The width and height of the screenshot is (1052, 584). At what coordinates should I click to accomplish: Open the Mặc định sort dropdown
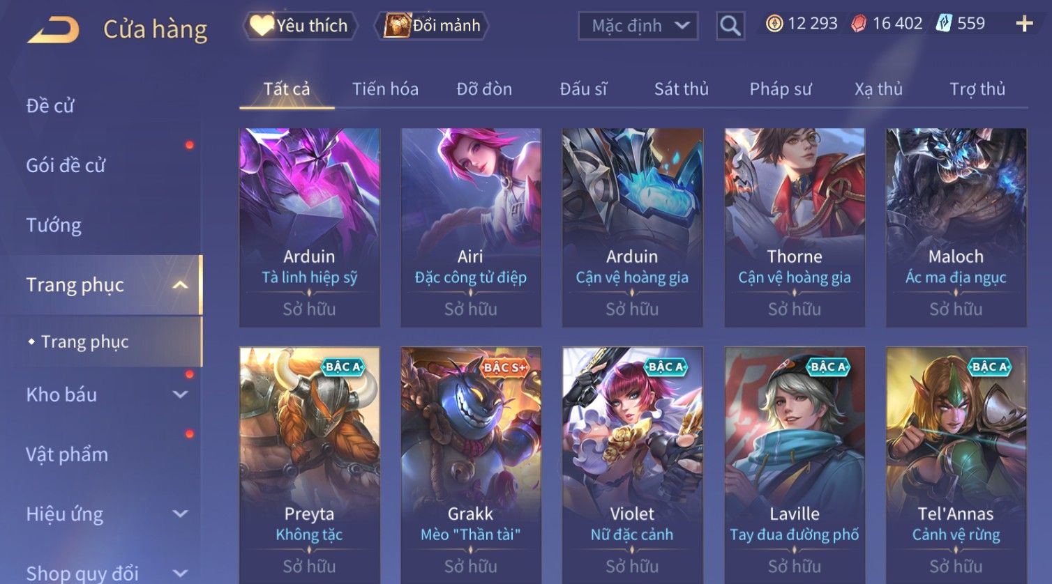tap(638, 26)
